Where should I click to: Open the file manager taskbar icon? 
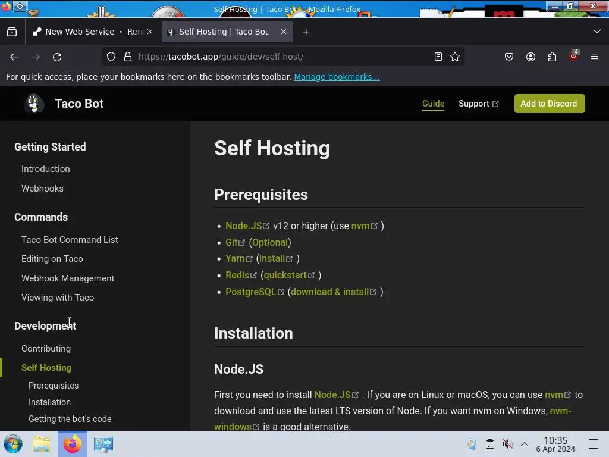pos(42,444)
